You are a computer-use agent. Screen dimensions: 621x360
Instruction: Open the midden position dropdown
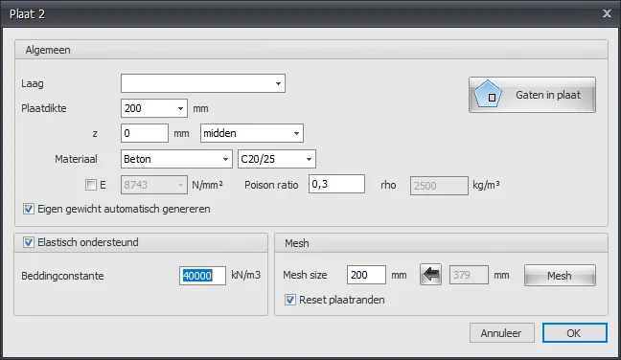(x=252, y=133)
